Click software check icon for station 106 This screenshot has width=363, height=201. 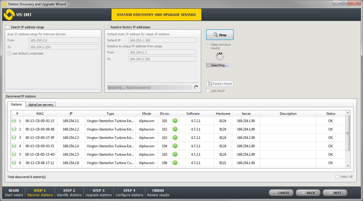[175, 163]
